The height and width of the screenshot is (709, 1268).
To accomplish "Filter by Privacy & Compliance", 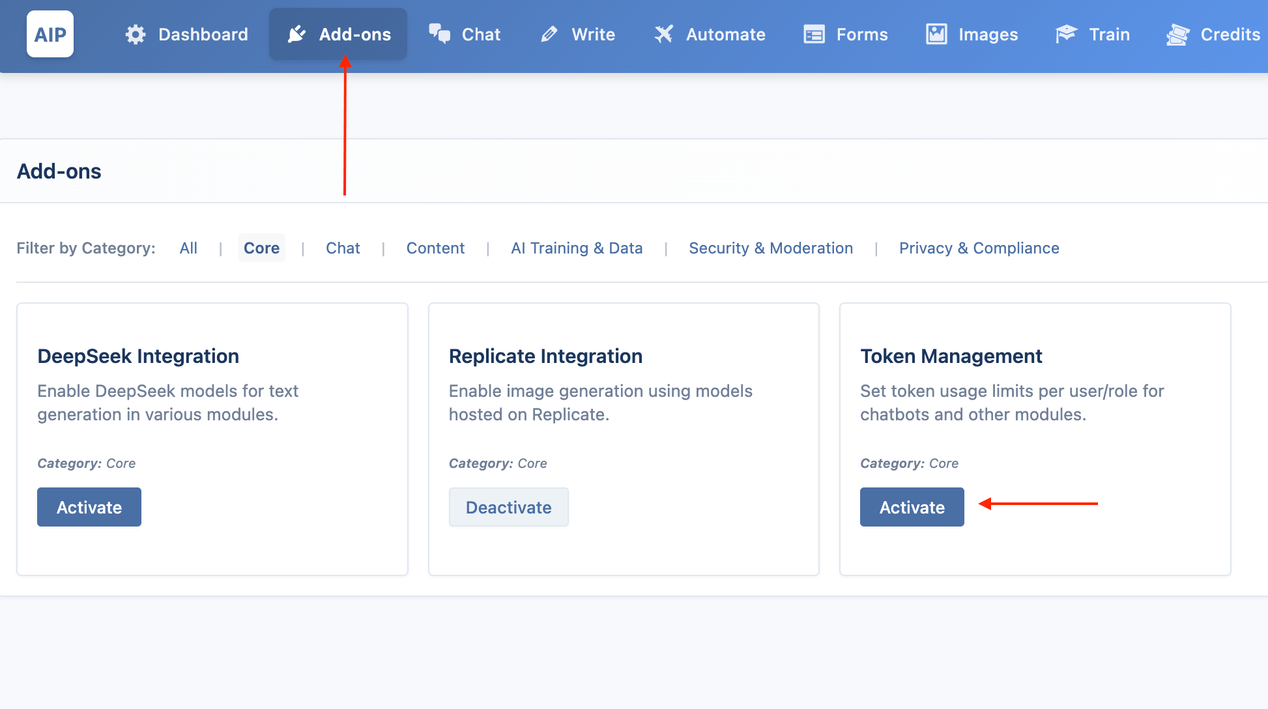I will coord(979,248).
